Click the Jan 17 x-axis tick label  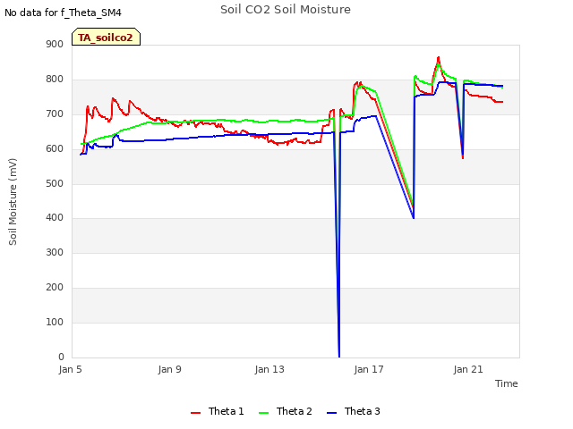369,369
